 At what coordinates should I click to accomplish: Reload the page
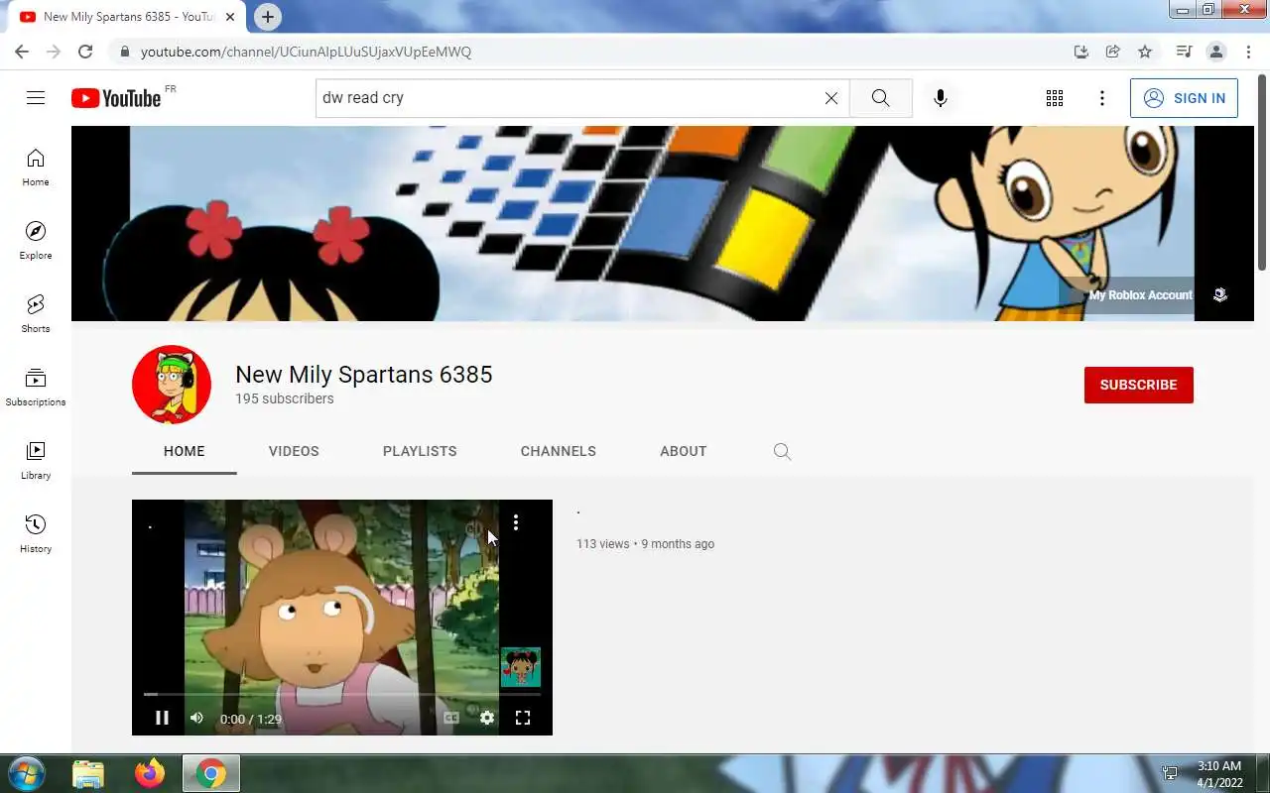[x=85, y=52]
